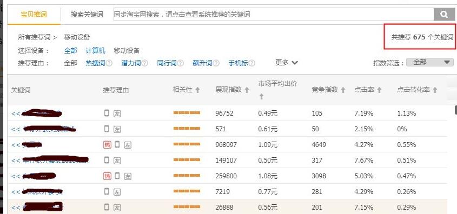Switch to 搜索关键词 tab
This screenshot has width=457, height=214.
87,15
